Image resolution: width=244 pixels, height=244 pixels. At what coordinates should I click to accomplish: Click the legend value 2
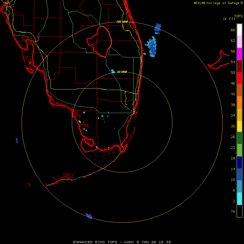coord(234,201)
